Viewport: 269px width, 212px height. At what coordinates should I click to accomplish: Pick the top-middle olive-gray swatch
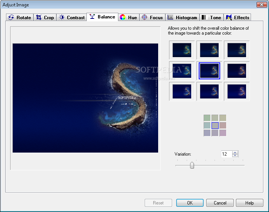[x=215, y=118]
